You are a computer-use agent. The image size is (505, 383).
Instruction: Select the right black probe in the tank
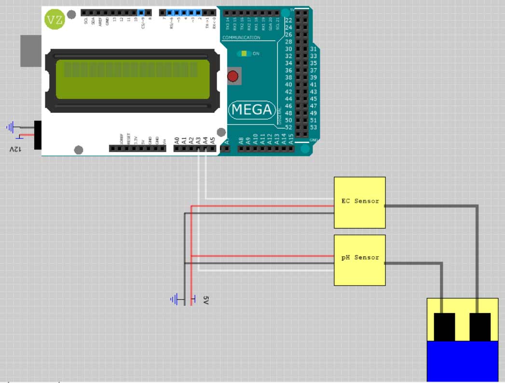tap(480, 327)
